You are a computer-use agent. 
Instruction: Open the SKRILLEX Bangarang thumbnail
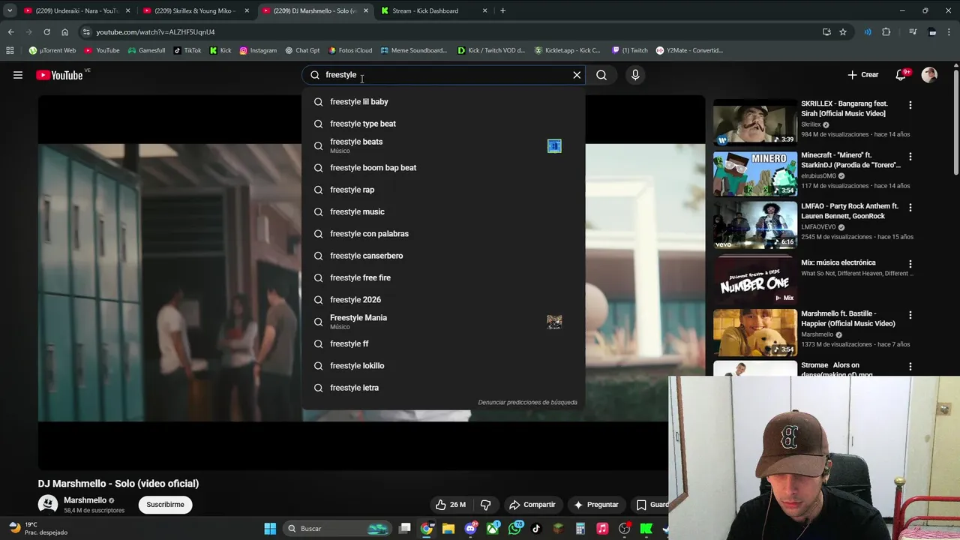[x=755, y=122]
